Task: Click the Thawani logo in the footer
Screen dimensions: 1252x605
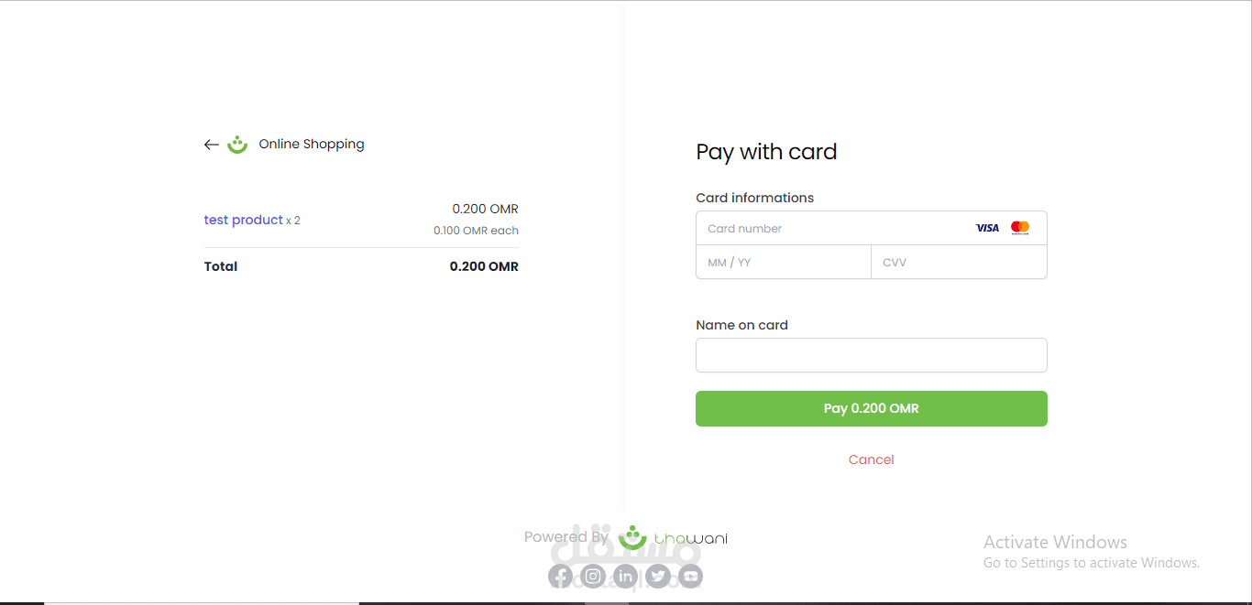Action: pyautogui.click(x=674, y=538)
